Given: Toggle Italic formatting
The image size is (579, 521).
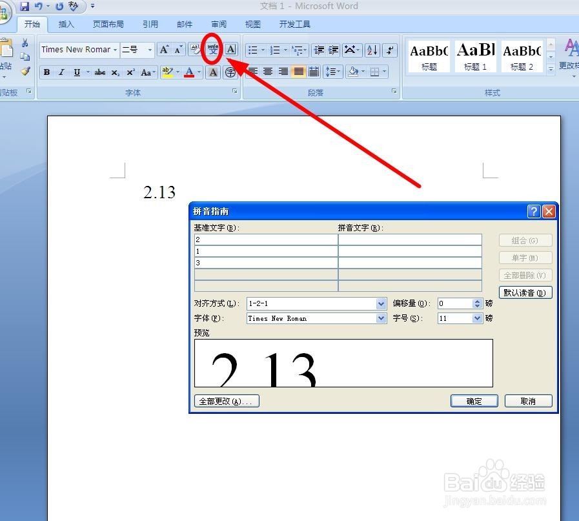Looking at the screenshot, I should coord(62,72).
